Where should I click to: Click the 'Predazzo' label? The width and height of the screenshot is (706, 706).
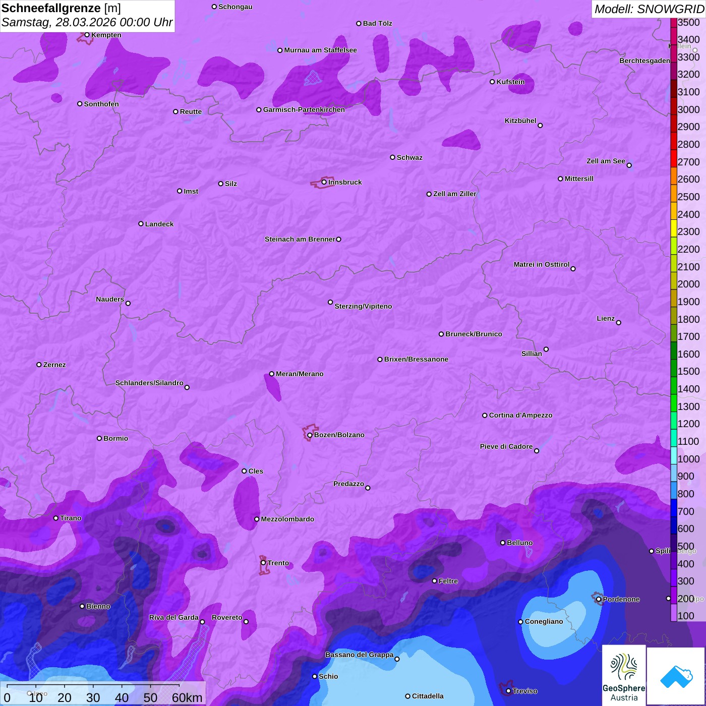pos(348,484)
